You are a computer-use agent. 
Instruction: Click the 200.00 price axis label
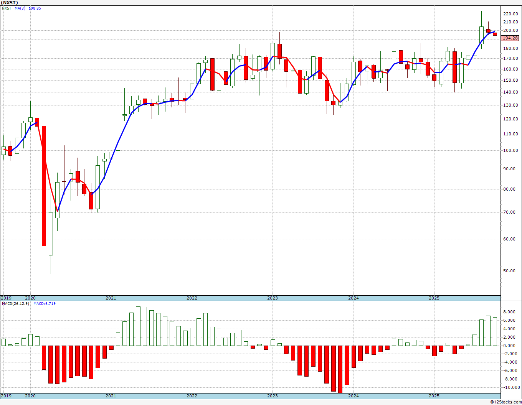[x=510, y=31]
